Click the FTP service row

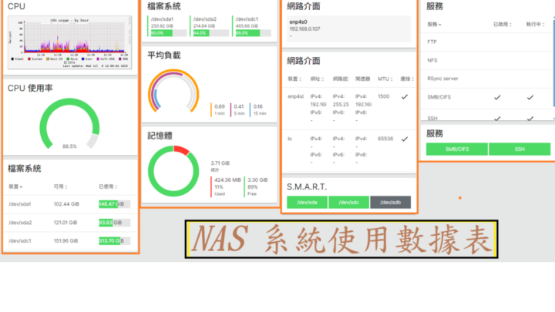point(486,42)
